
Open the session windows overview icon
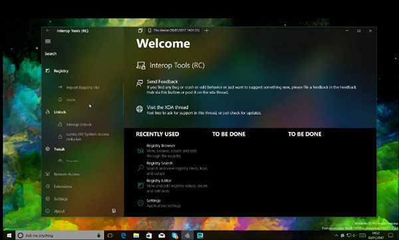140,30
